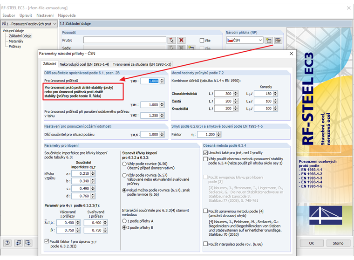Open the ČSN national annex dropdown

(x=260, y=40)
